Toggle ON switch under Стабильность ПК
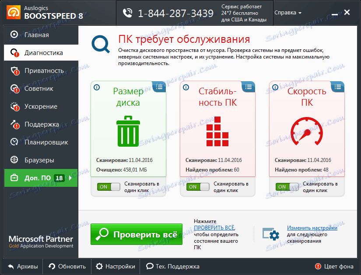 (198, 187)
